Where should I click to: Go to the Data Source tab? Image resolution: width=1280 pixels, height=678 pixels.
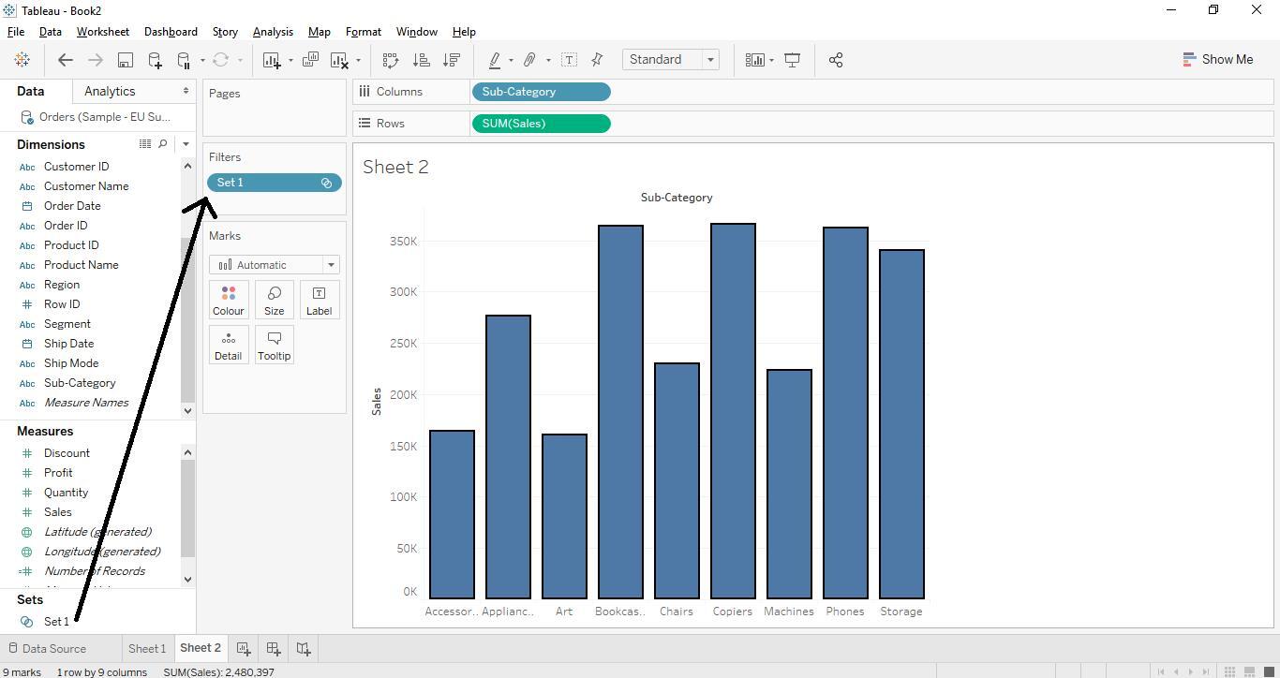(56, 647)
